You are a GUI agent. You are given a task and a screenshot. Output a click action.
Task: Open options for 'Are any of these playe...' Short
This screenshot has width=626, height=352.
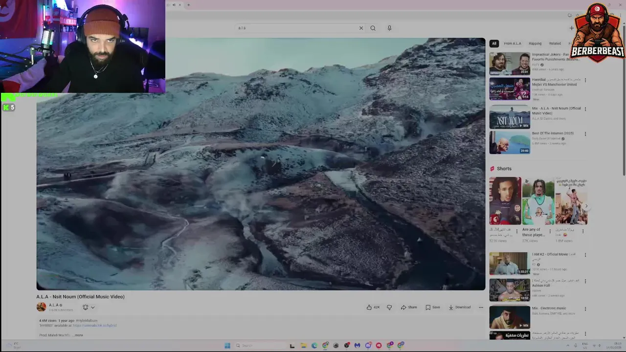[550, 232]
